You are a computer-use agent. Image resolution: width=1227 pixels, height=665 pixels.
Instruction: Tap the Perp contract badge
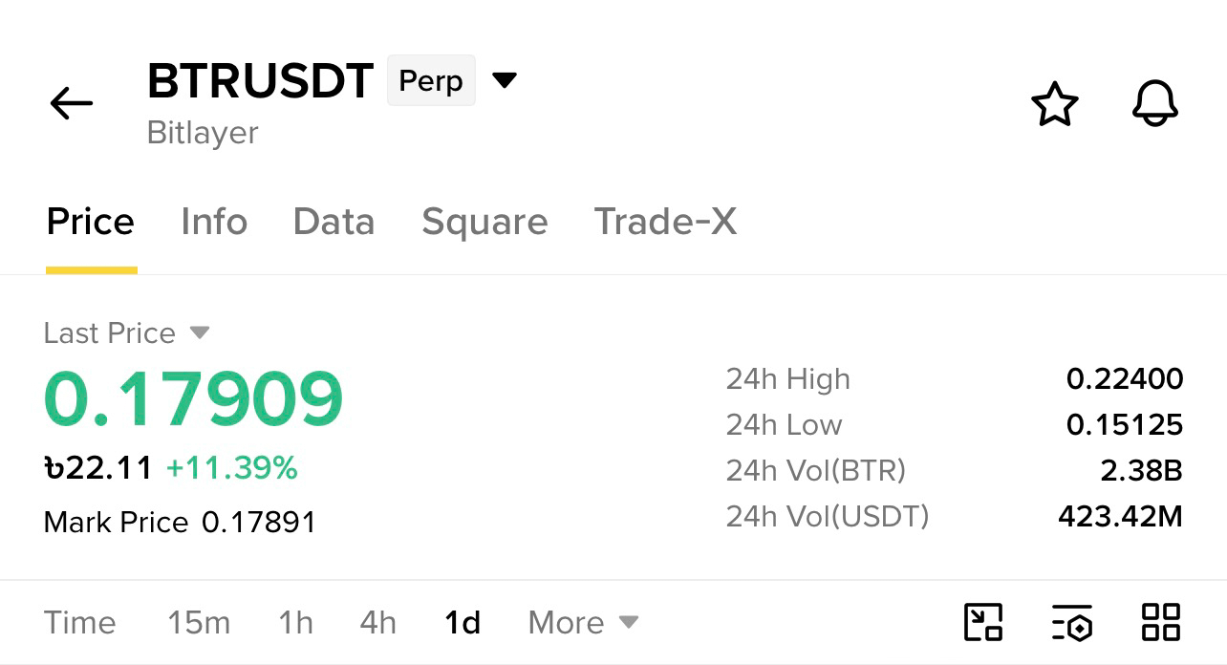[431, 80]
